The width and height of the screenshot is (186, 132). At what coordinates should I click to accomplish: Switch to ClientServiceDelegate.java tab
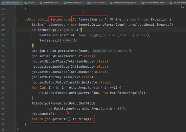click(124, 3)
